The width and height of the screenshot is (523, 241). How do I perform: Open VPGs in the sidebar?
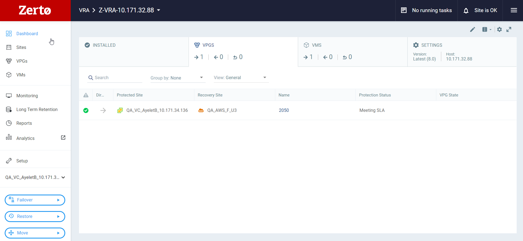[x=22, y=61]
